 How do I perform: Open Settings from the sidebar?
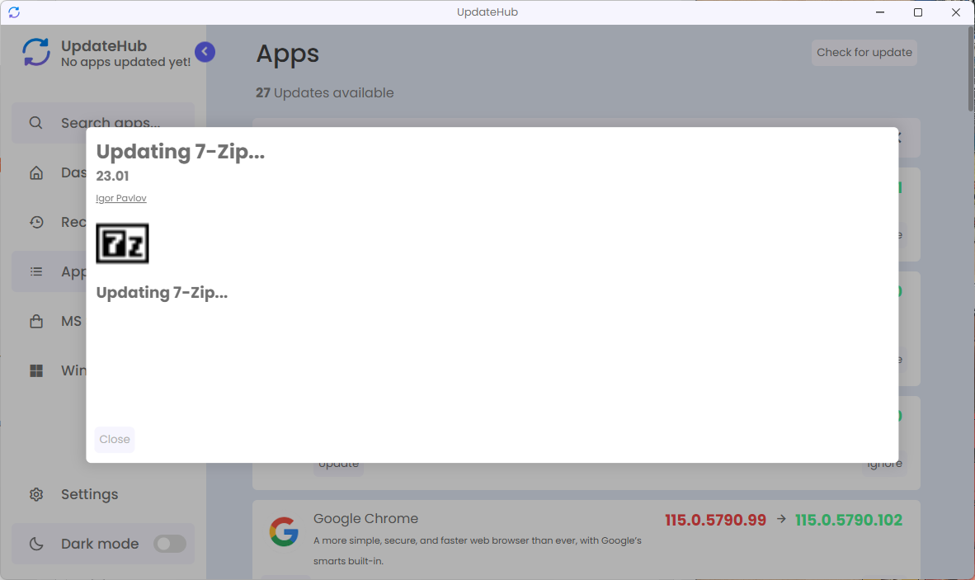coord(89,494)
